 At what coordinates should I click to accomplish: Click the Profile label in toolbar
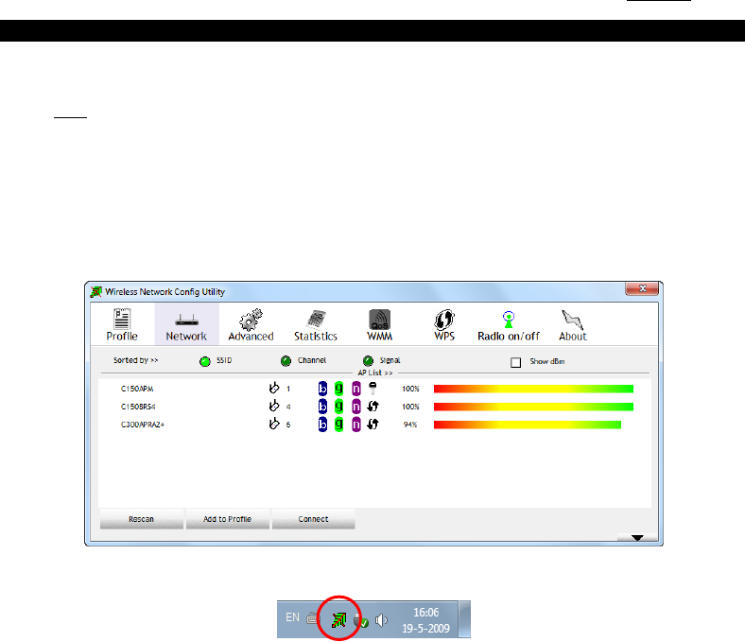point(122,337)
